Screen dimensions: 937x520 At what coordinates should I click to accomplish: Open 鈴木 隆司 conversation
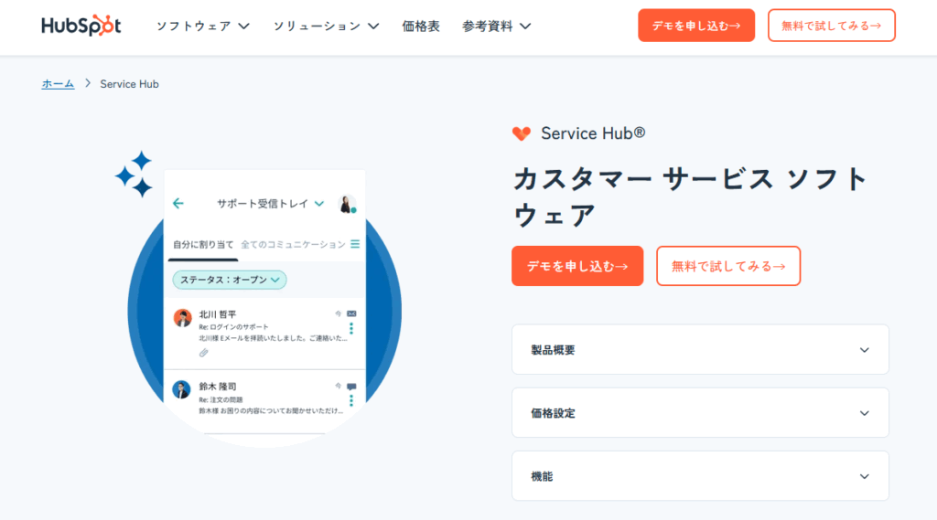(264, 401)
